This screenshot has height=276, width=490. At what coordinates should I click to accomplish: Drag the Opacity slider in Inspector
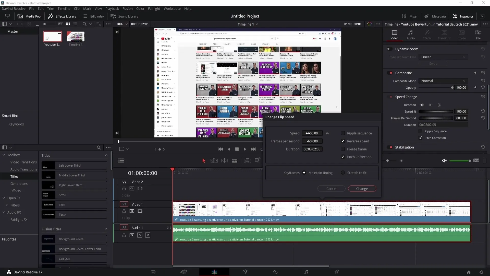(x=452, y=88)
